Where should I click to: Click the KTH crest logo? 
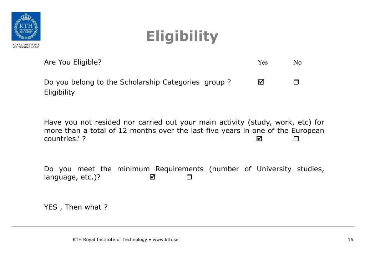pos(26,26)
